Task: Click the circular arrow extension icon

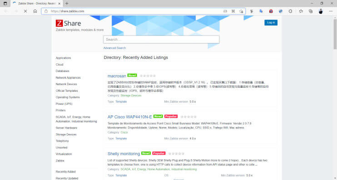Action: coord(290,11)
